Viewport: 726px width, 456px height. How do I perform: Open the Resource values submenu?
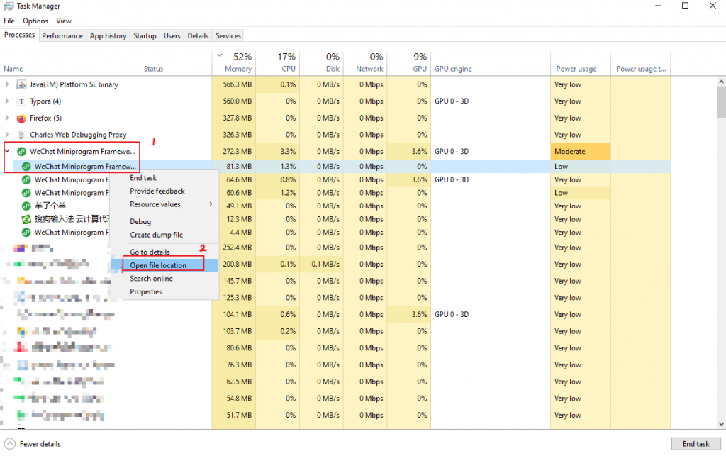tap(170, 204)
